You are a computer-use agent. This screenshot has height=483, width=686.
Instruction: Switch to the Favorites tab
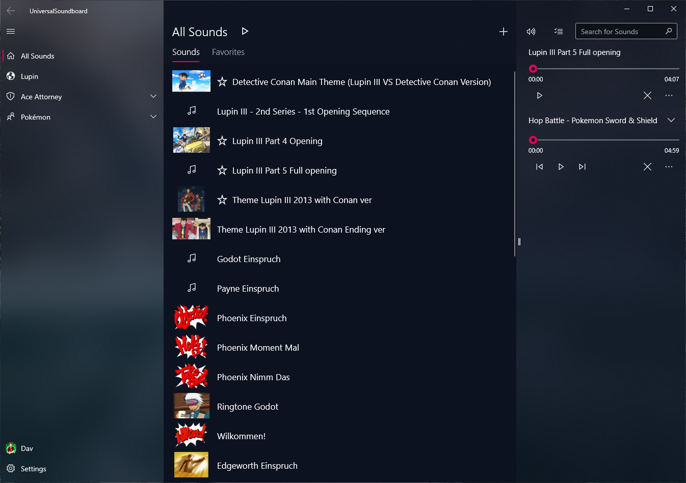(228, 52)
